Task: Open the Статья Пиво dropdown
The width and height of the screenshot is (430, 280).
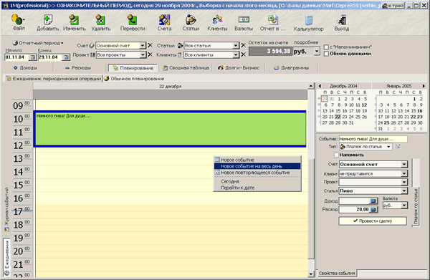Action: click(404, 190)
